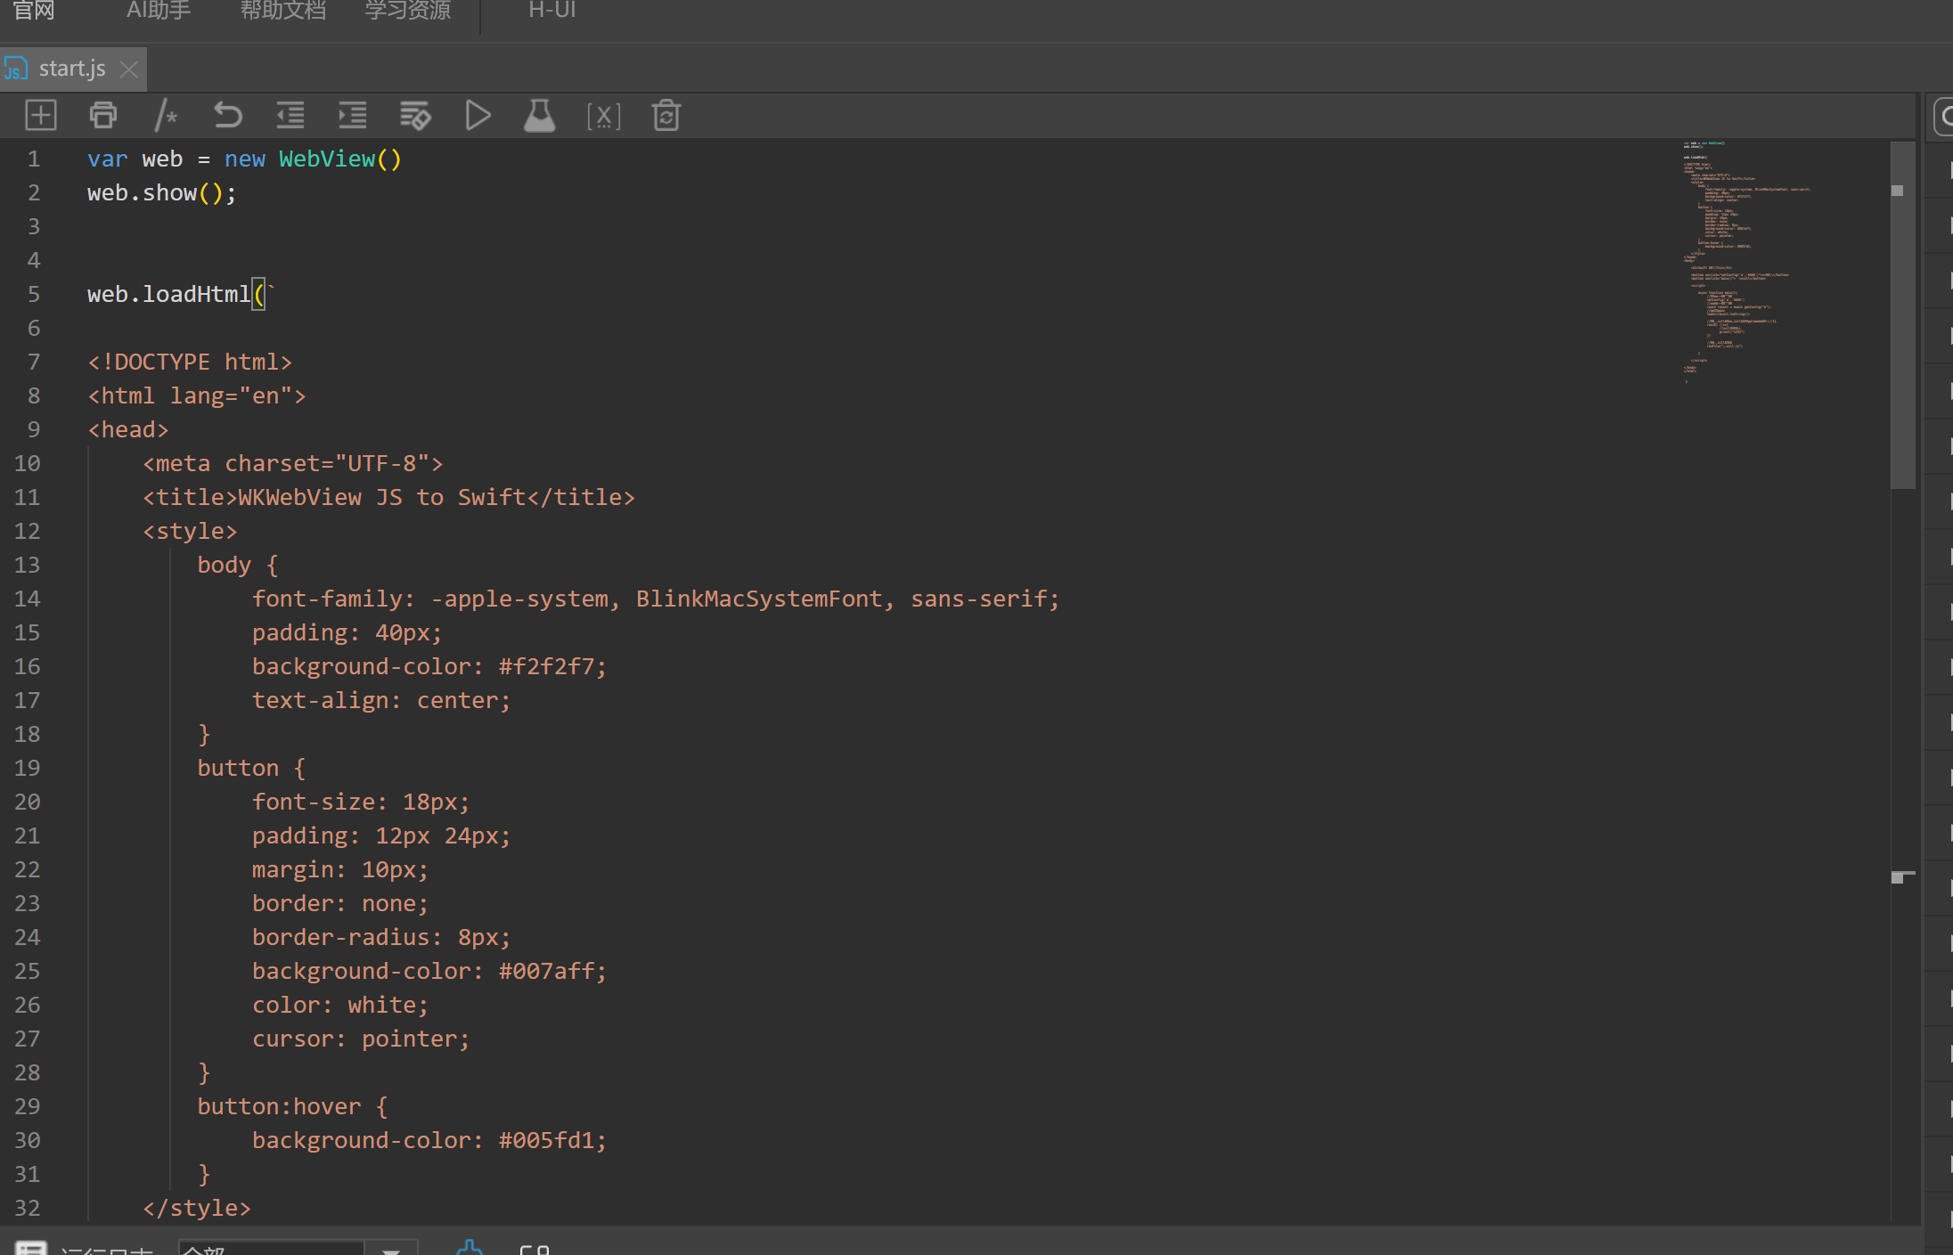Click the '<head>' line
The width and height of the screenshot is (1953, 1255).
pos(128,430)
